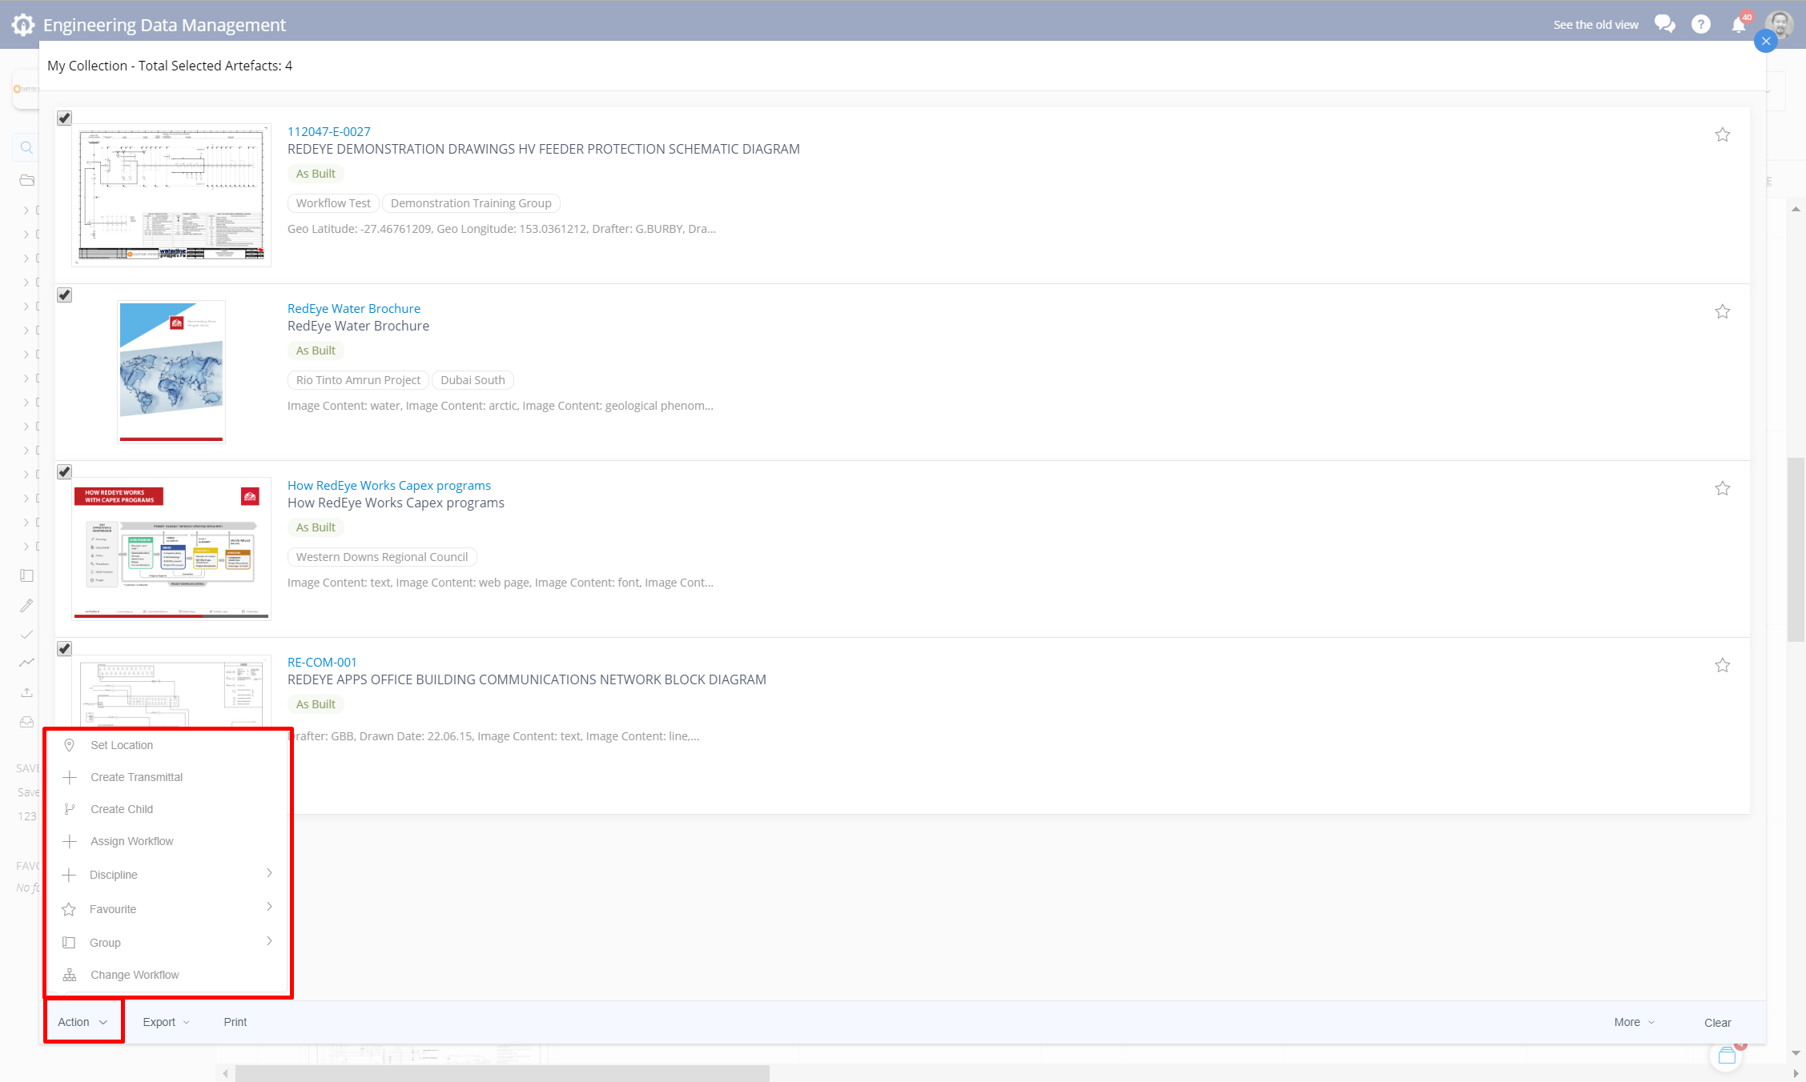The image size is (1806, 1082).
Task: Click the Dubai South tag
Action: click(473, 380)
